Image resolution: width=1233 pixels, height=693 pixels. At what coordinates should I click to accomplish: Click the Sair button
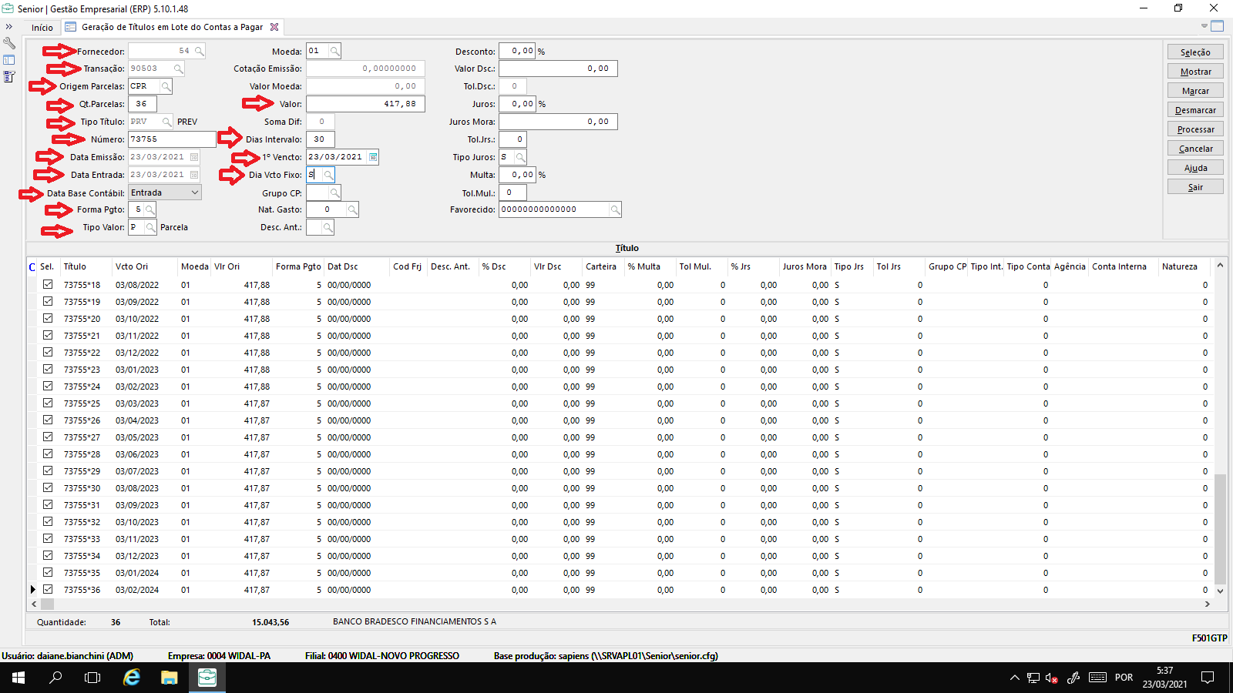click(1195, 187)
